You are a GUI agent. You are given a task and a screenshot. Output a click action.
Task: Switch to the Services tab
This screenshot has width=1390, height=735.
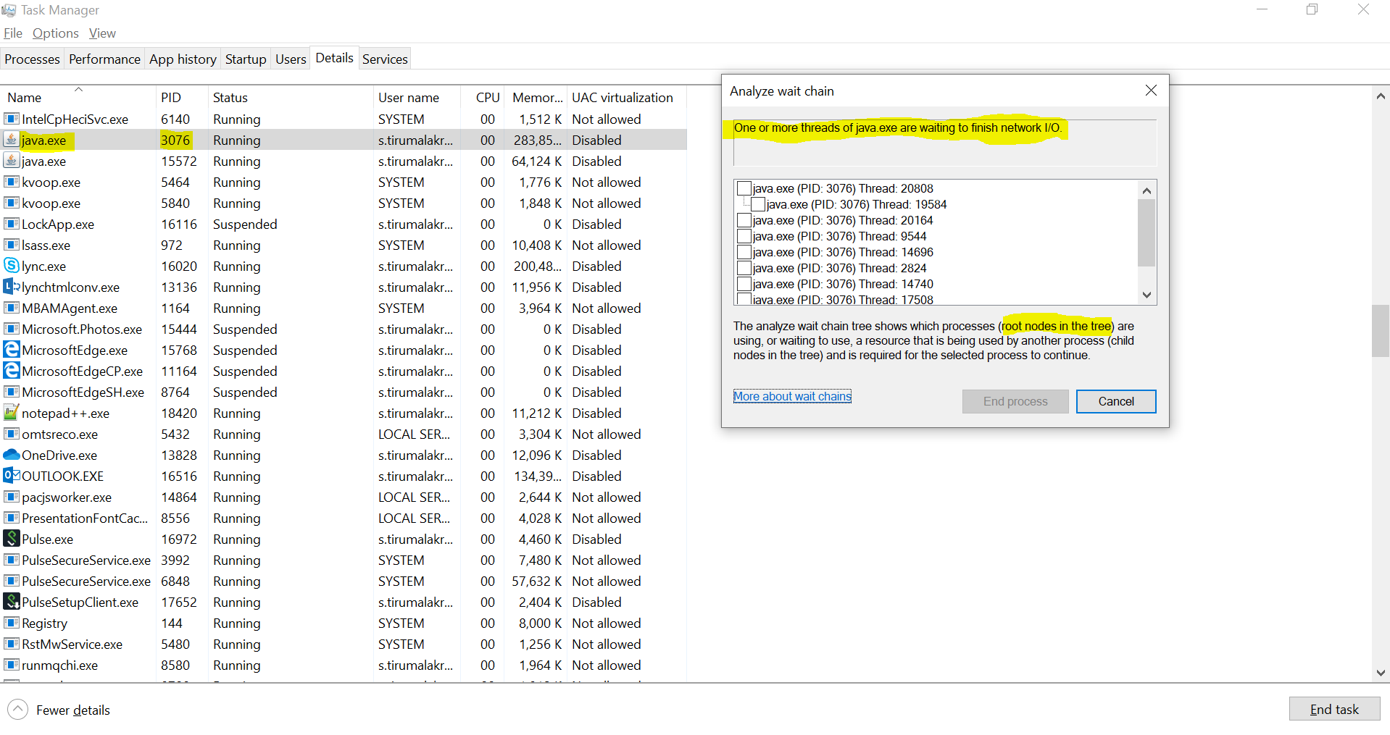pyautogui.click(x=385, y=59)
